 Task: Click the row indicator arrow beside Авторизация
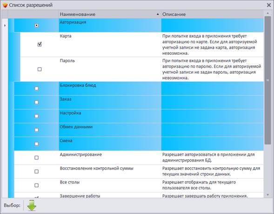click(x=5, y=25)
